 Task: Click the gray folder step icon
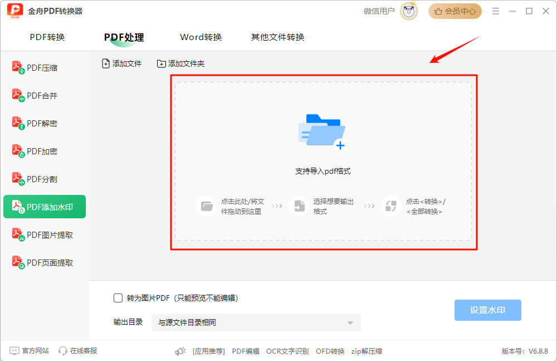[207, 206]
